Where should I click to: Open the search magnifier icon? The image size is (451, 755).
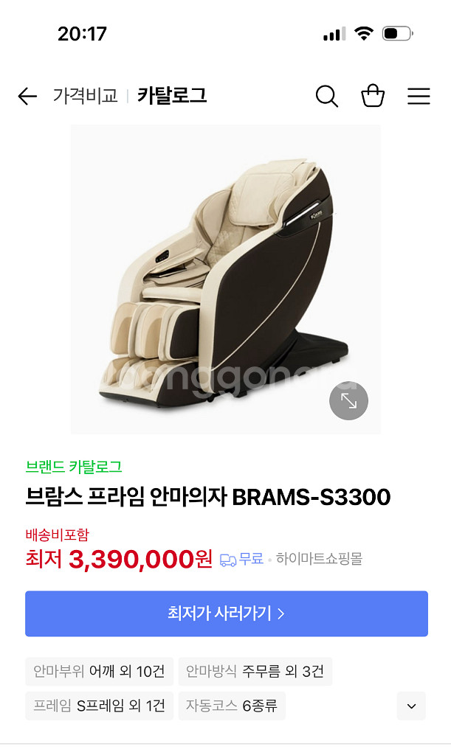pos(327,97)
